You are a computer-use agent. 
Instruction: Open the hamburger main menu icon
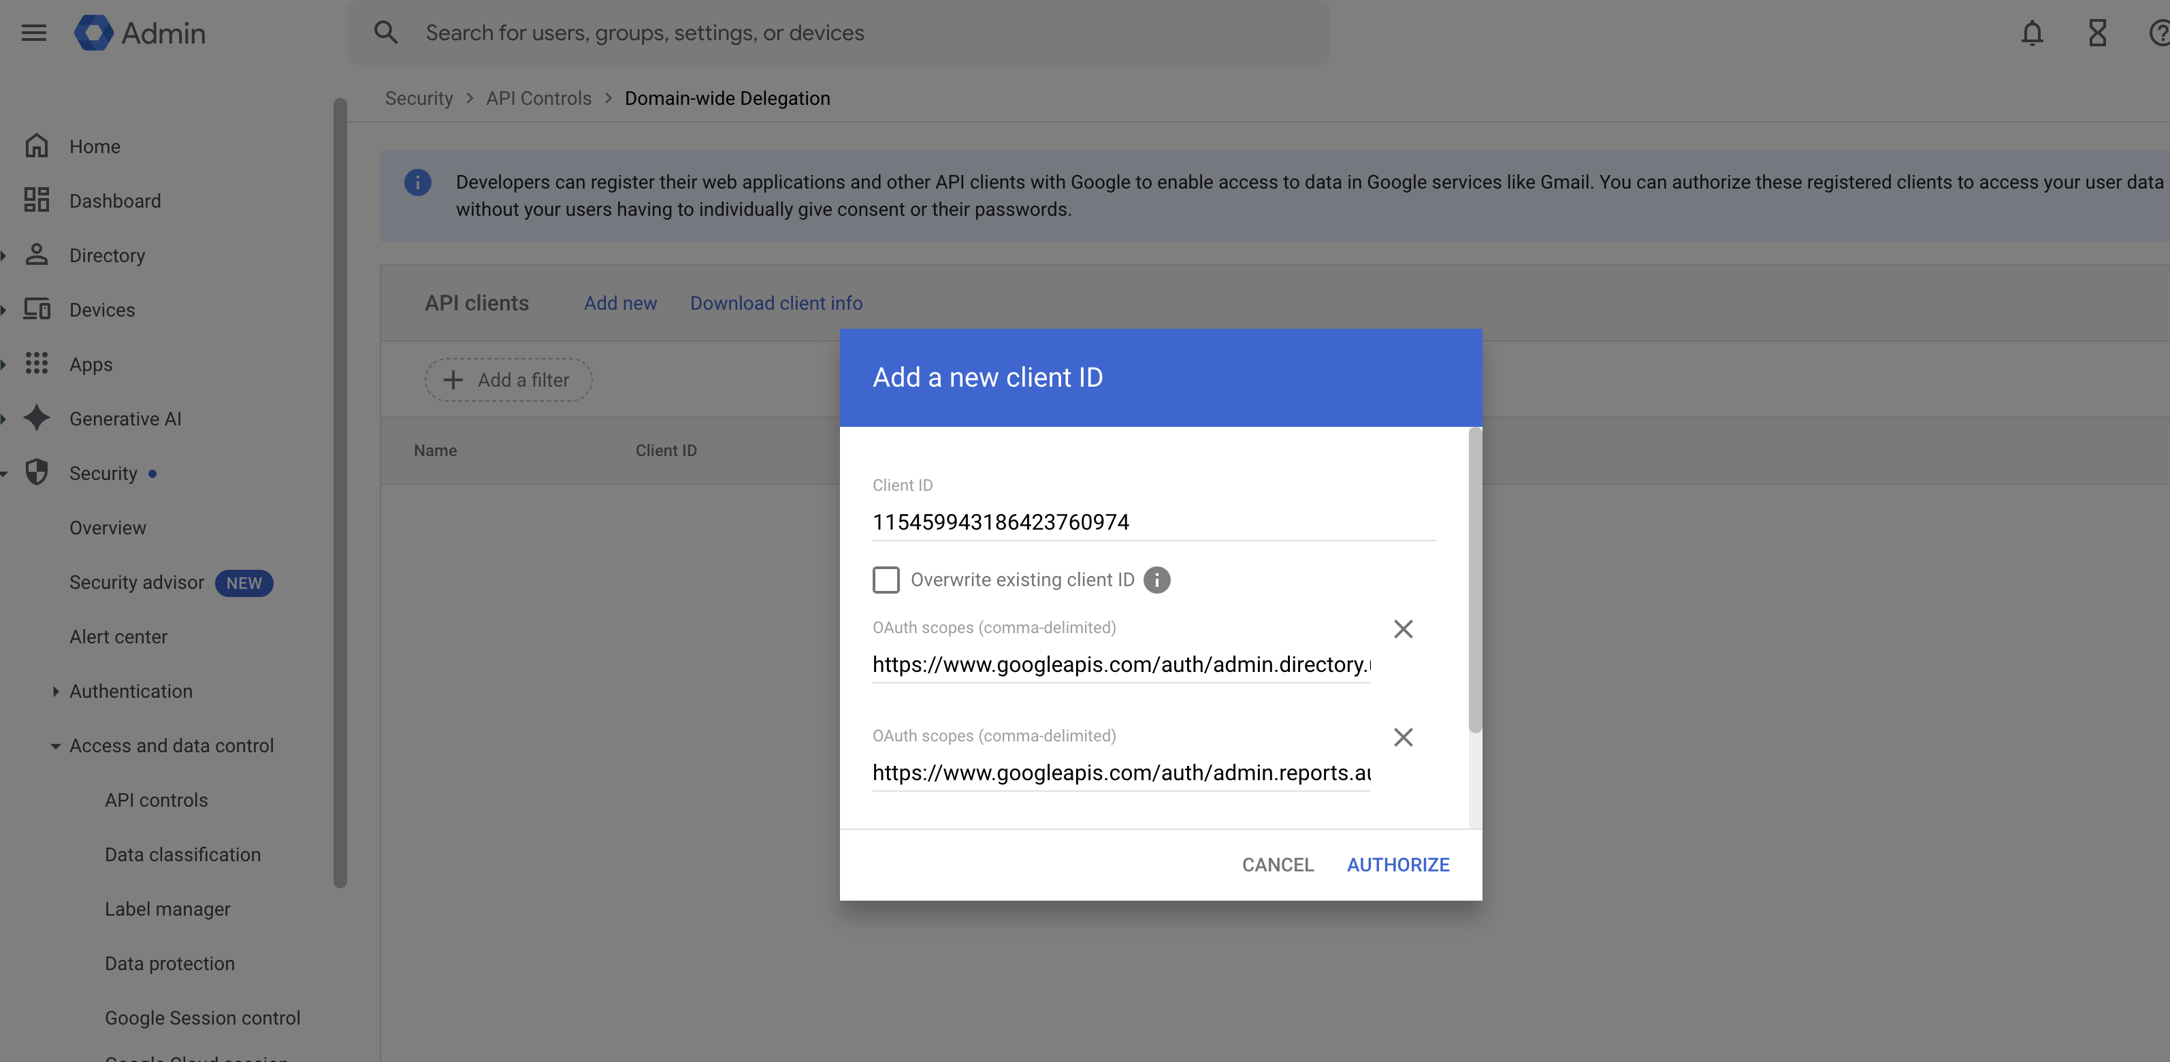coord(34,33)
